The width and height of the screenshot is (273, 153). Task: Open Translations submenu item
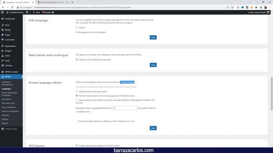pyautogui.click(x=6, y=99)
